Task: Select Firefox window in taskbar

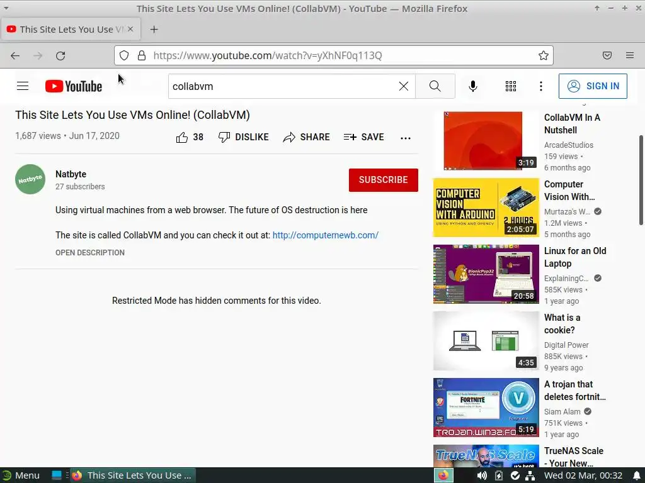Action: tap(132, 475)
